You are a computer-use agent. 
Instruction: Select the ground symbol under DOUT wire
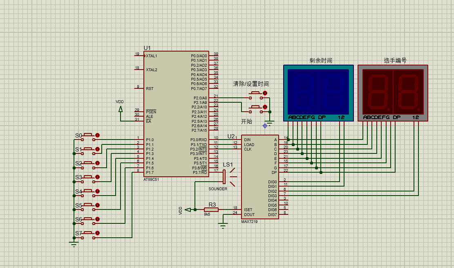tap(223, 226)
